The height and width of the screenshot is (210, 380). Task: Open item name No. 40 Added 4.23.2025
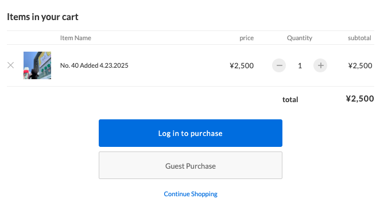[94, 65]
